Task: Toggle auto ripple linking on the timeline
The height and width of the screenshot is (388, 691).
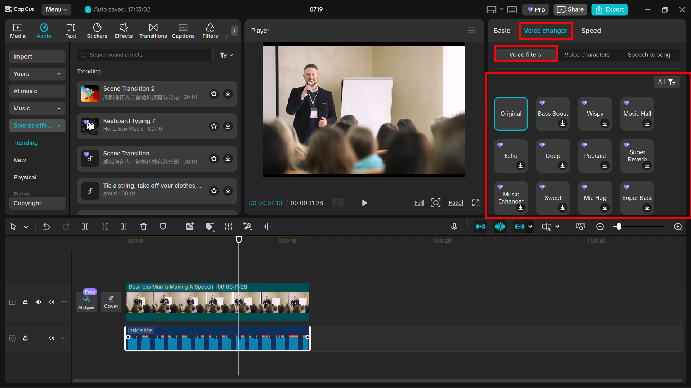Action: [481, 227]
